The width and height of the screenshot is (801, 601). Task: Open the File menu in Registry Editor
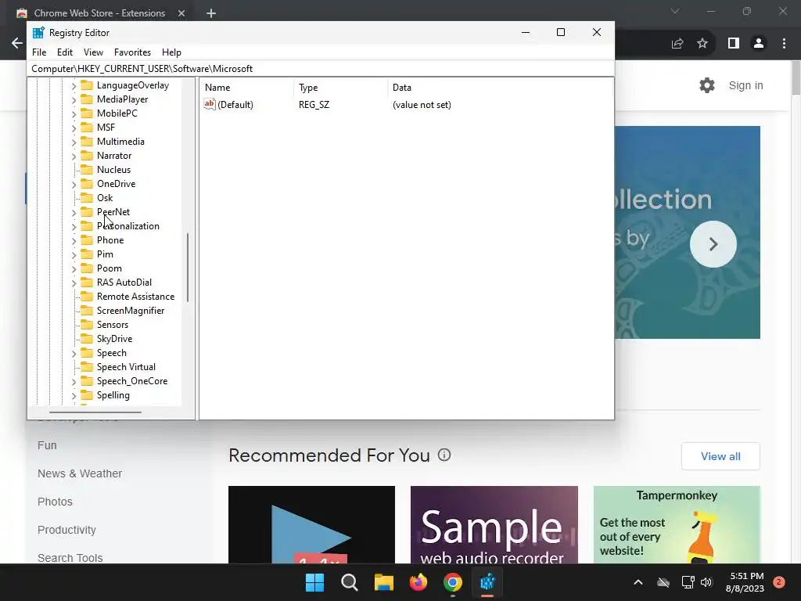(x=39, y=52)
